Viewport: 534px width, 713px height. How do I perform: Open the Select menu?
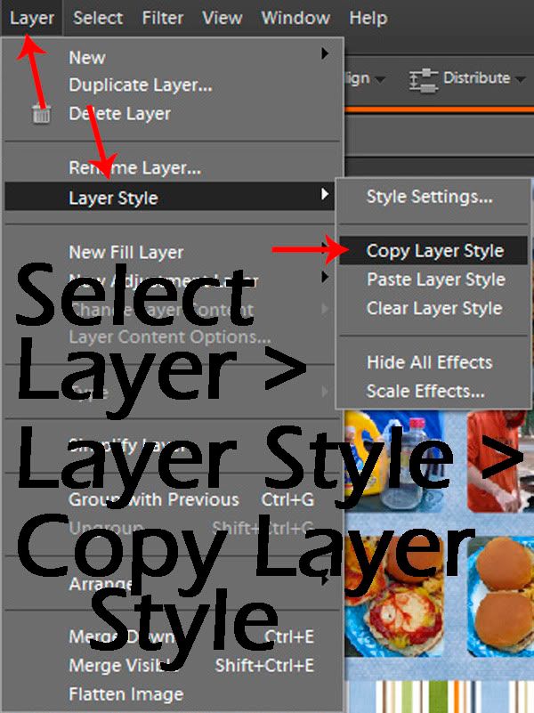point(98,18)
